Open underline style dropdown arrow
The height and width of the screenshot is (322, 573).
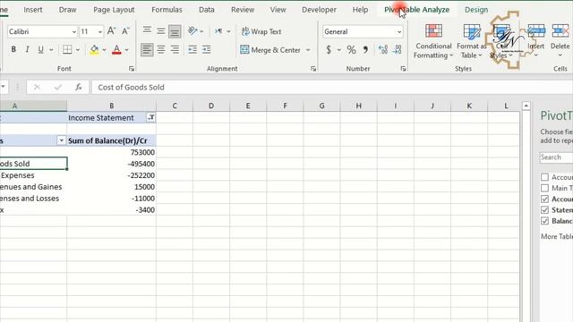tap(51, 50)
